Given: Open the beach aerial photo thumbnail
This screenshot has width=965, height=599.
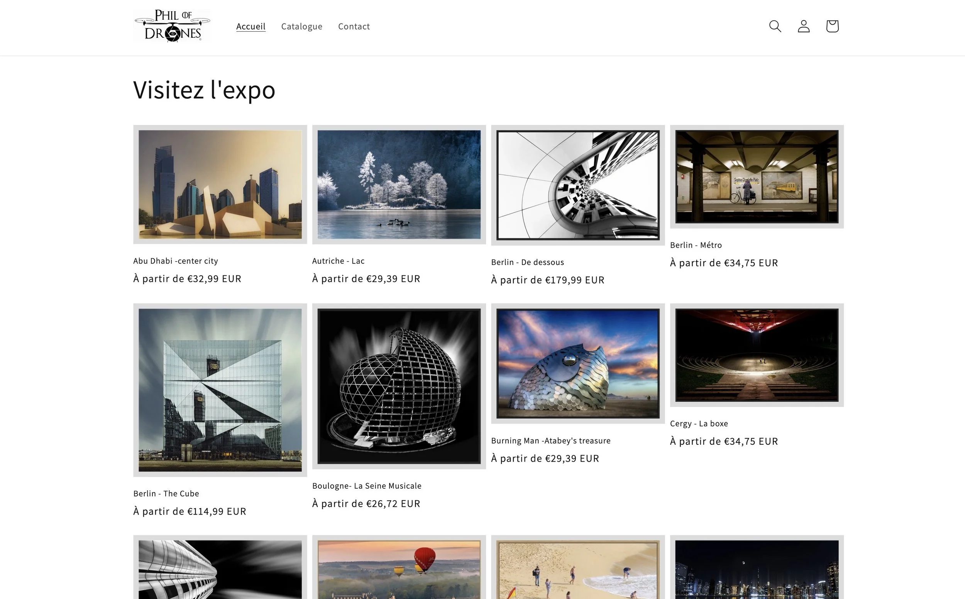Looking at the screenshot, I should tap(578, 569).
